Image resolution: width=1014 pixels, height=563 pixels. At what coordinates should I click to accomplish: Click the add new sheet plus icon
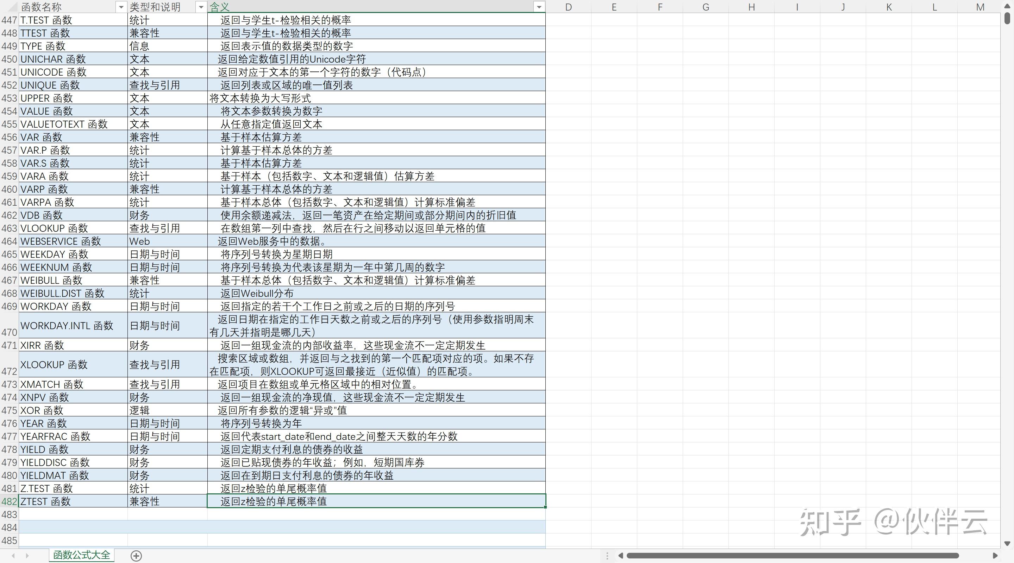[136, 556]
